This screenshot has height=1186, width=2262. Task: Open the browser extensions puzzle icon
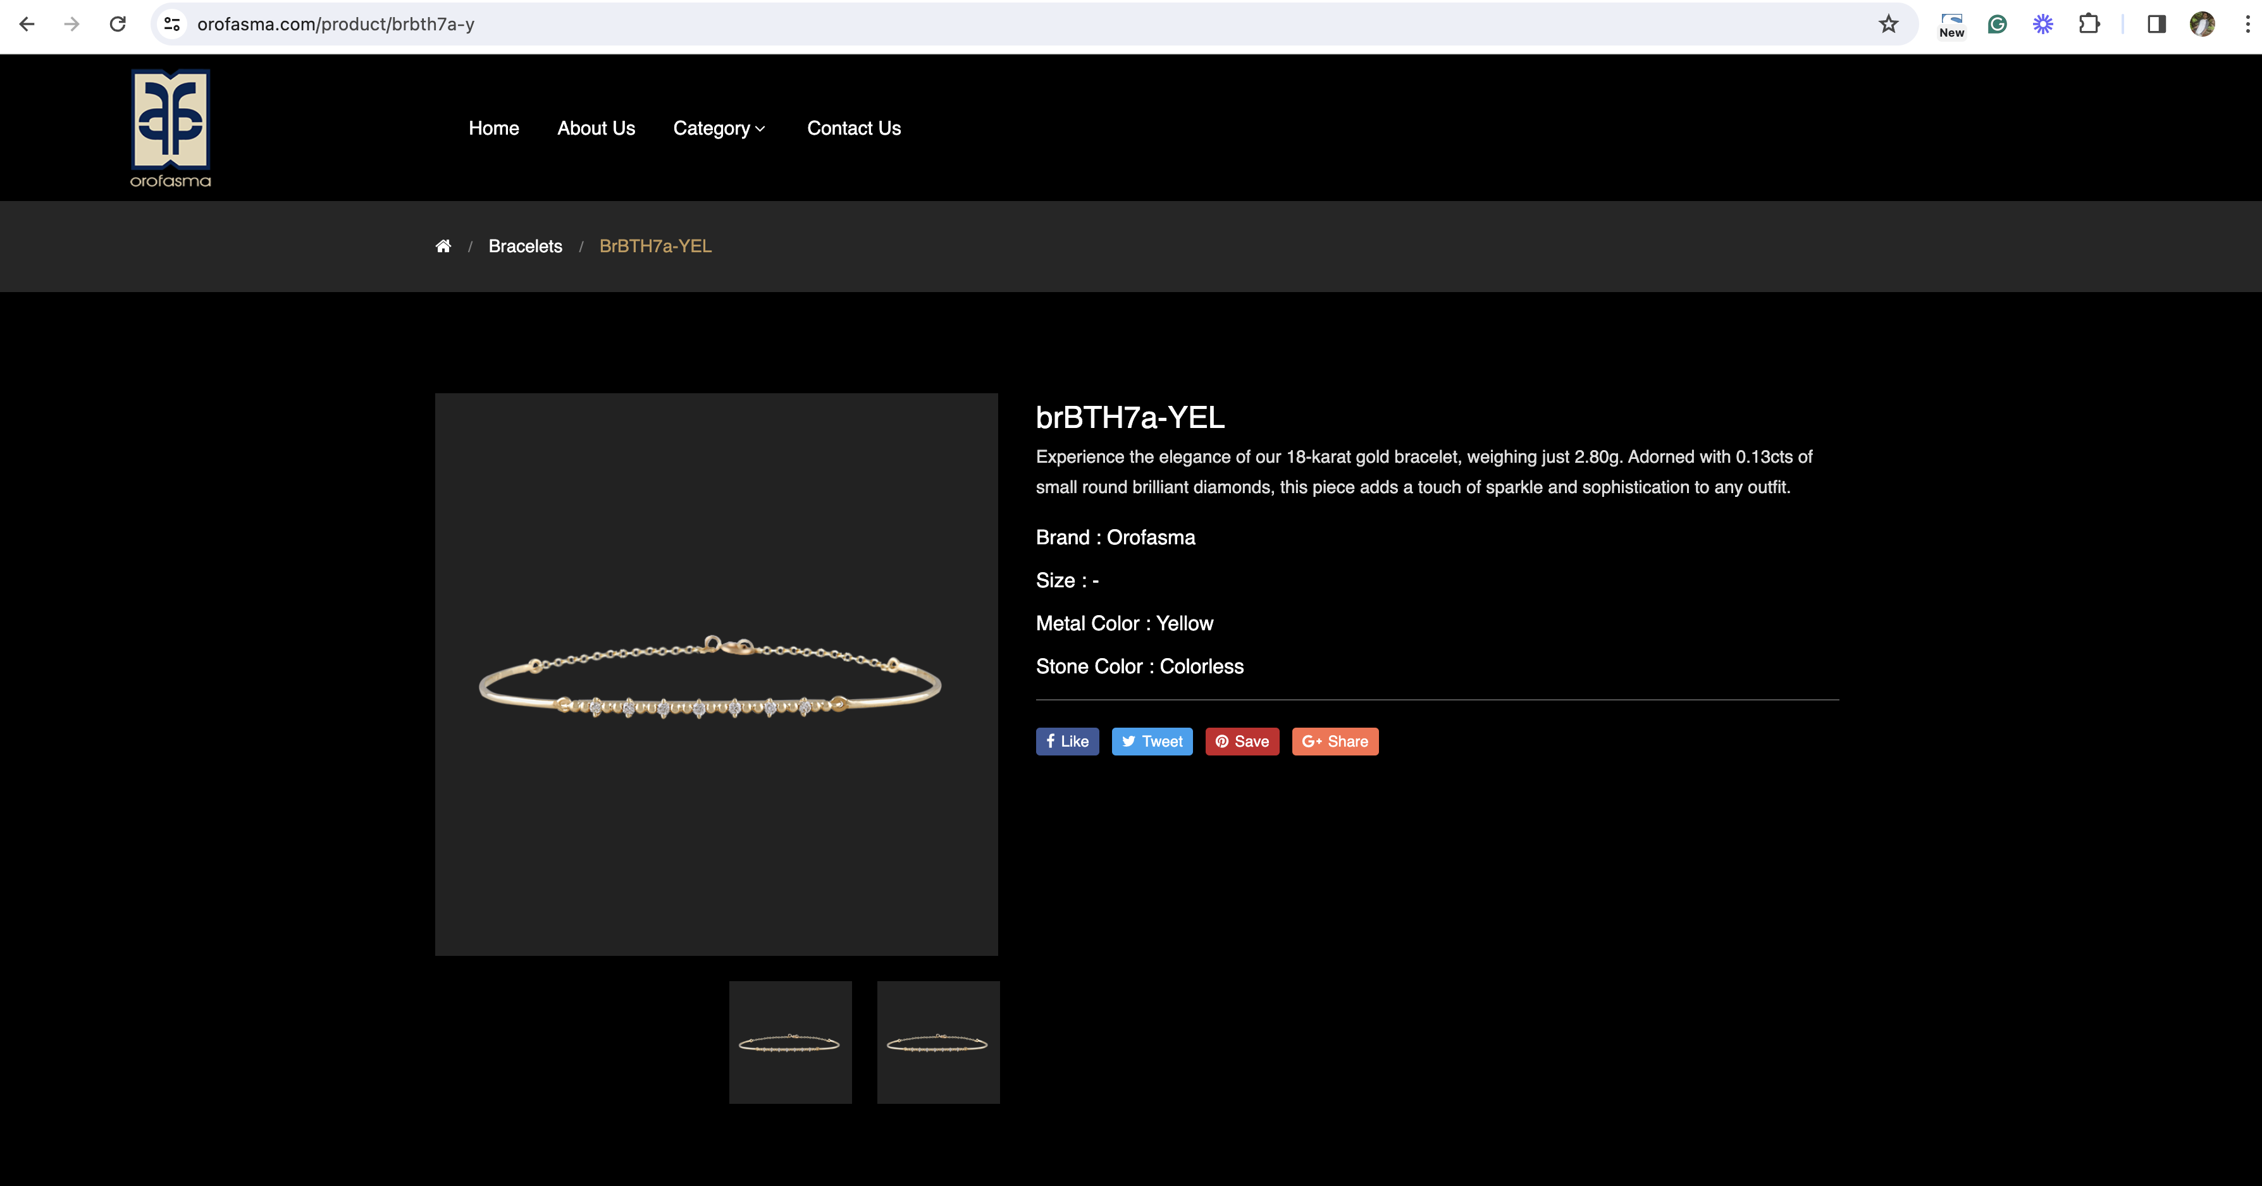[x=2089, y=23]
